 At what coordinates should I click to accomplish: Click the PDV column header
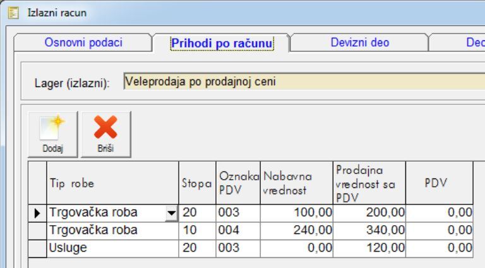click(x=438, y=183)
